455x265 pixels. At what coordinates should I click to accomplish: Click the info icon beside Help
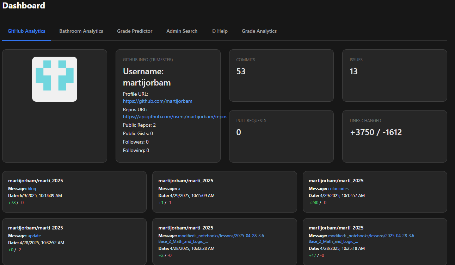coord(214,31)
